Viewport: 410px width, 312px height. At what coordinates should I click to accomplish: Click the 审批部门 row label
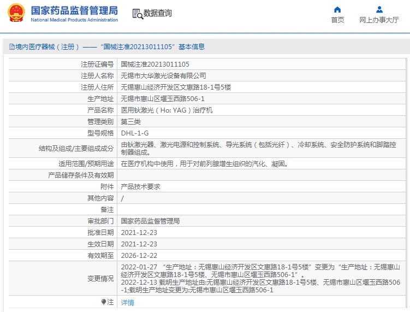[100, 221]
